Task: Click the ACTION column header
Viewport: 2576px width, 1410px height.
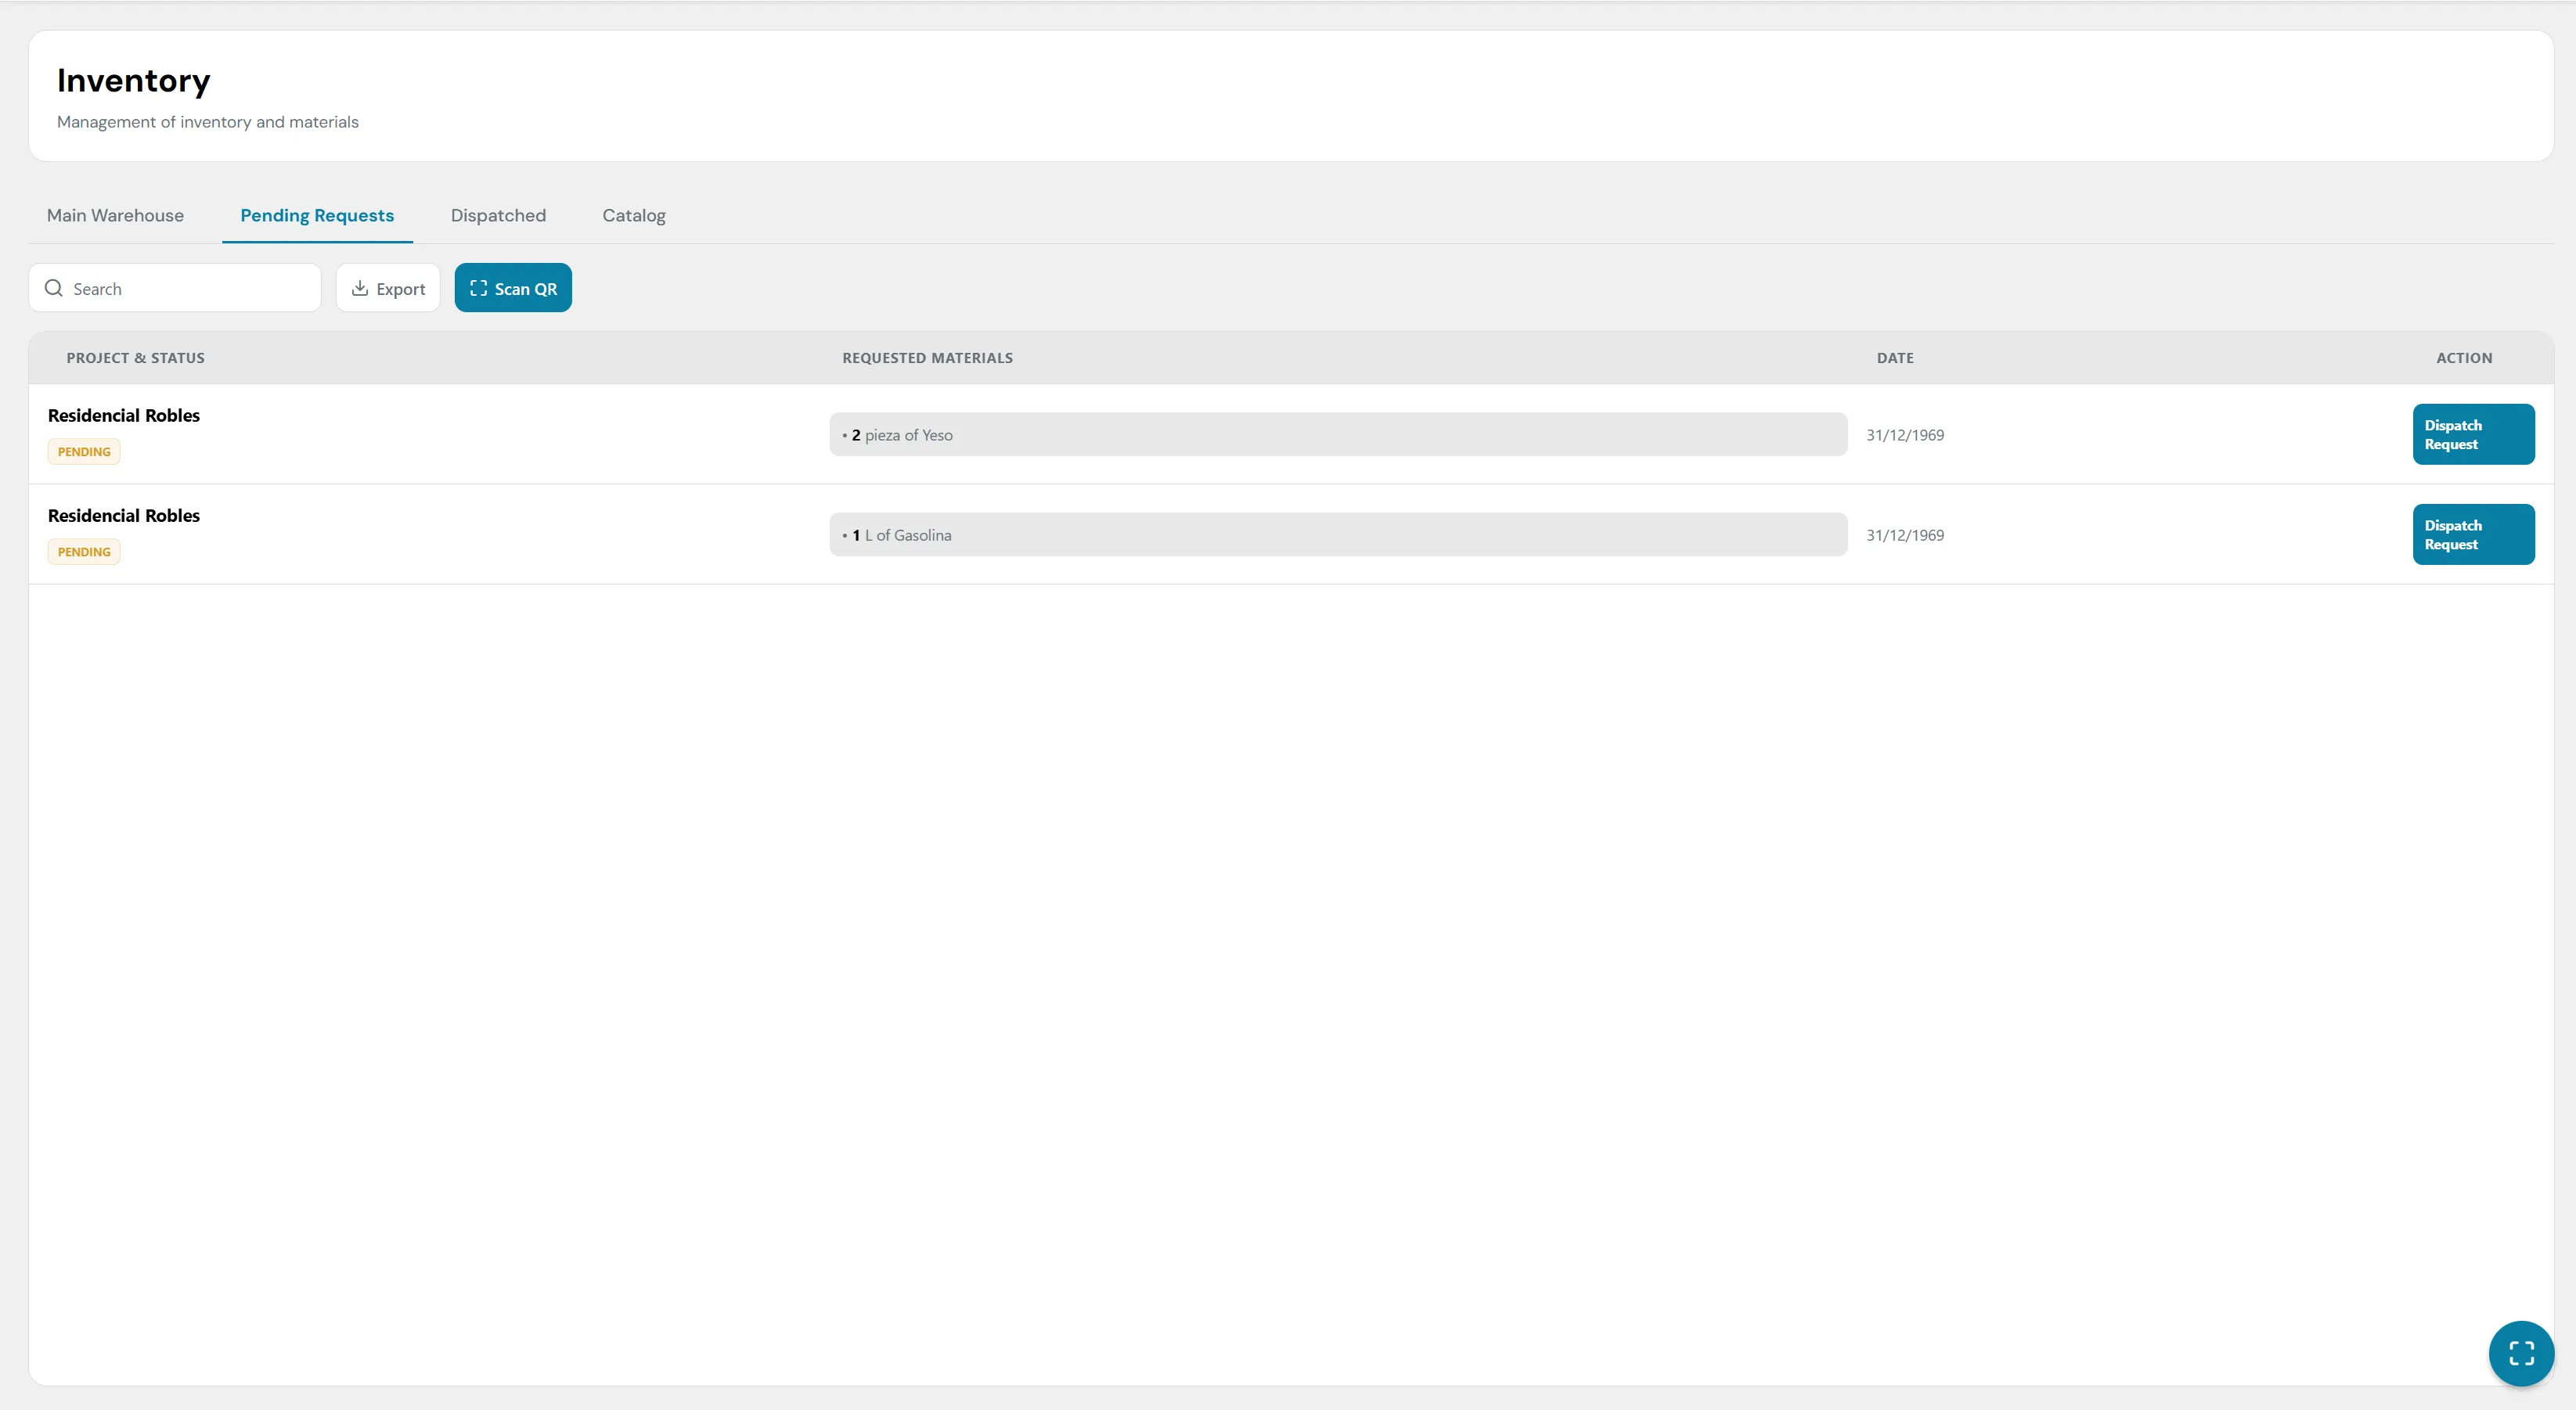Action: [2464, 358]
